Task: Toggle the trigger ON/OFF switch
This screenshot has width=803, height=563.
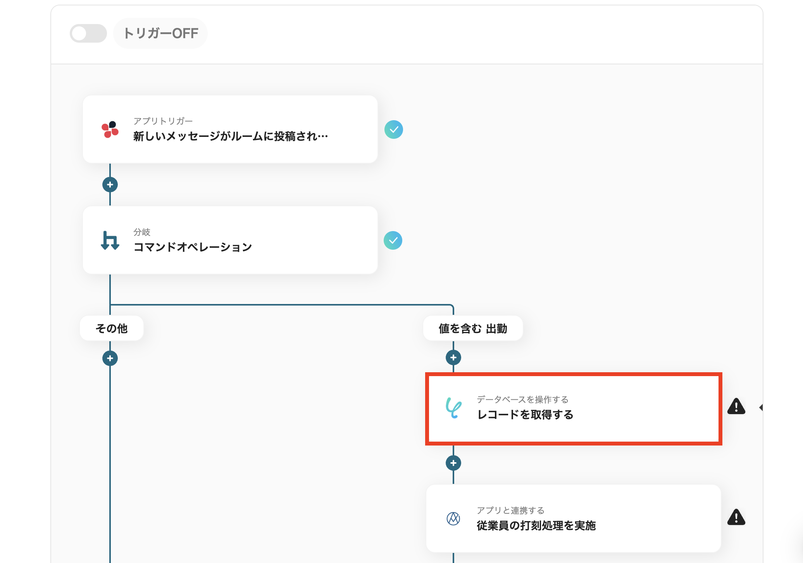Action: tap(88, 33)
